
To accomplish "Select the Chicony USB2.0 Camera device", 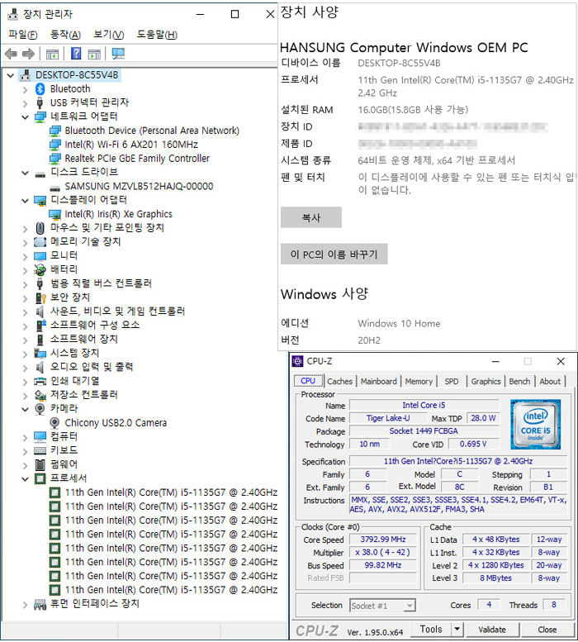I will tap(115, 422).
